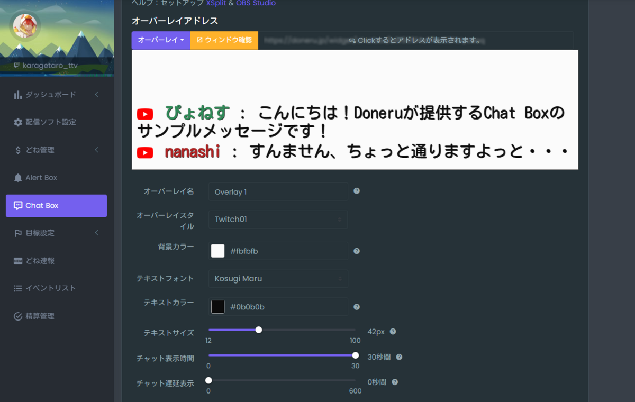Click the Alert Box bell icon
This screenshot has width=635, height=402.
pyautogui.click(x=18, y=178)
